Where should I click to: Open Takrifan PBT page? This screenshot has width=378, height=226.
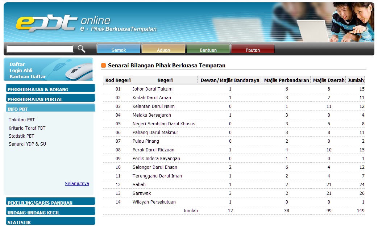[22, 120]
